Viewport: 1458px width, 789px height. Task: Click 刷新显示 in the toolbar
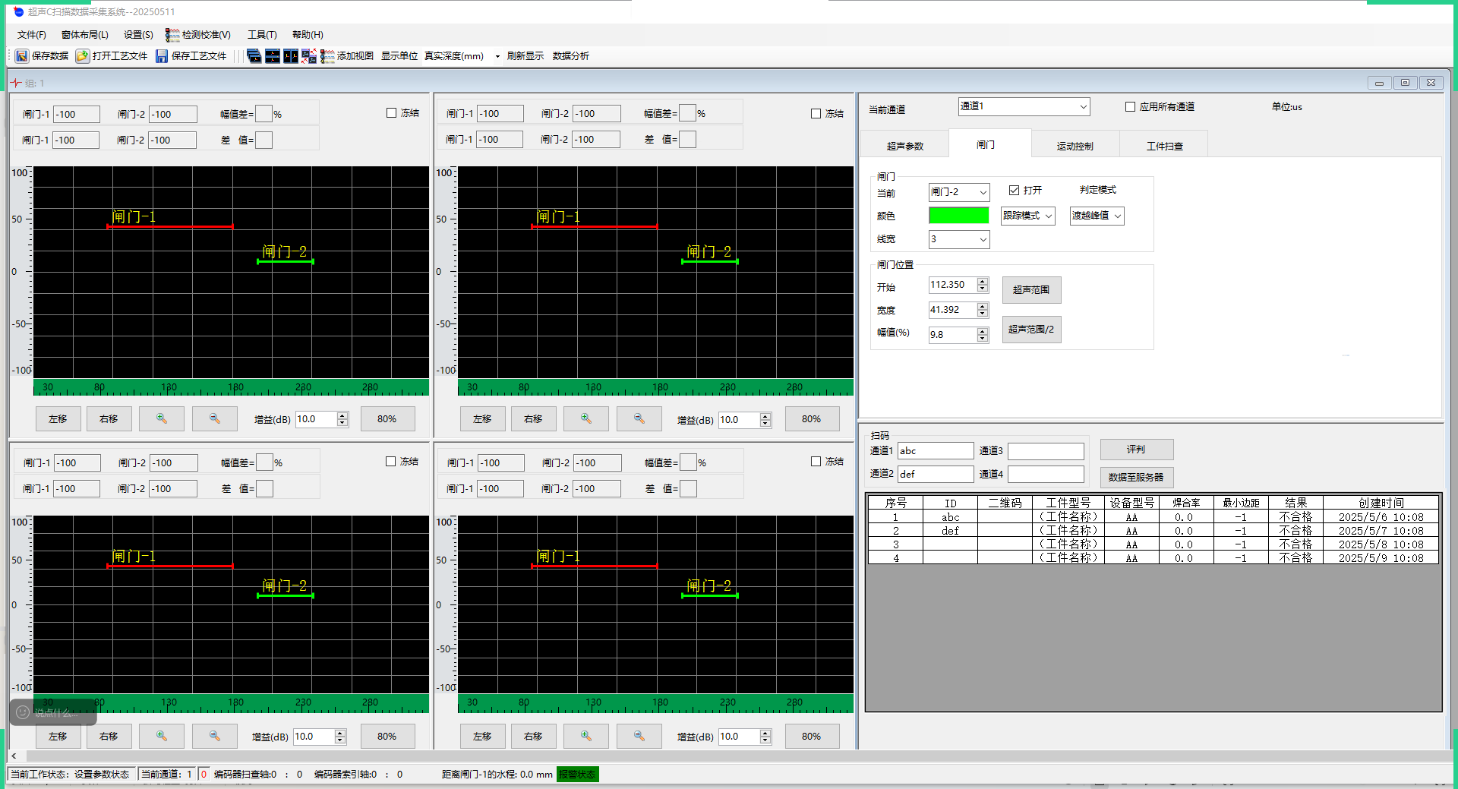click(525, 56)
